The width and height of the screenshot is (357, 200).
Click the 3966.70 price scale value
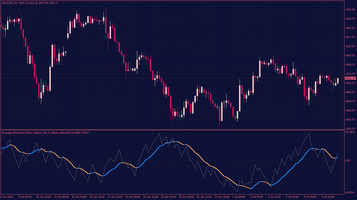pyautogui.click(x=350, y=120)
